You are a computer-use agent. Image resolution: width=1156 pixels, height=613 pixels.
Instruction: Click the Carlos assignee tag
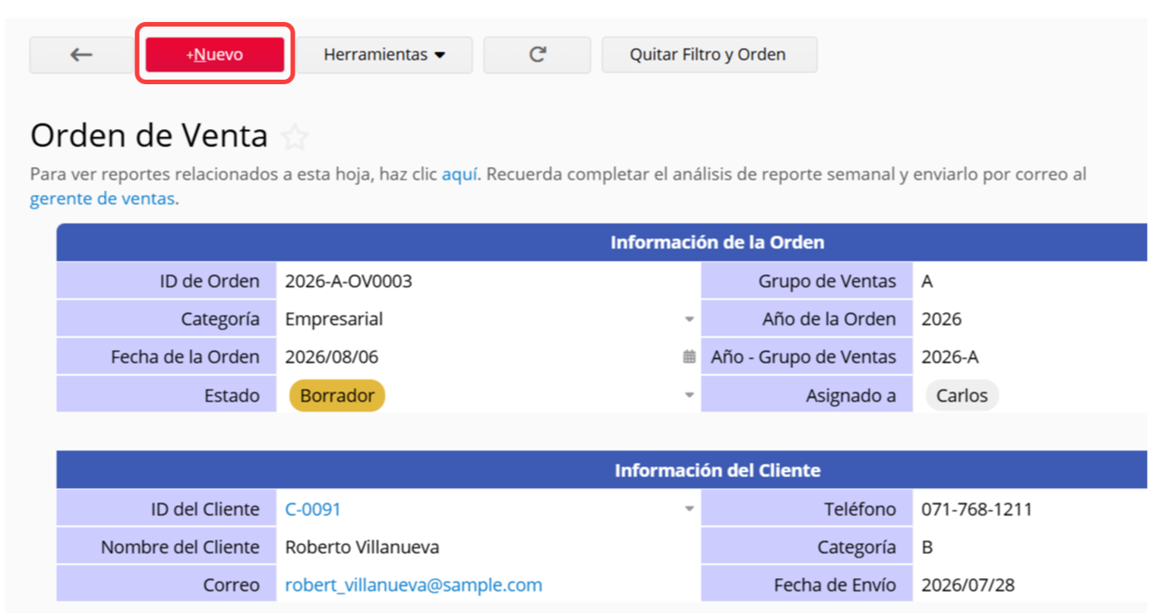coord(962,395)
